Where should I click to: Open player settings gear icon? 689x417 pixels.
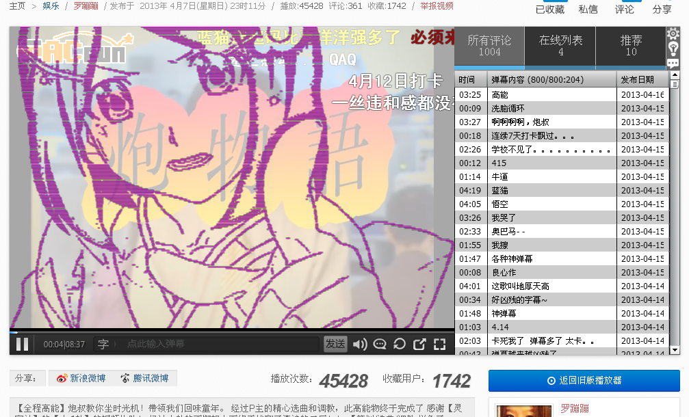click(673, 33)
